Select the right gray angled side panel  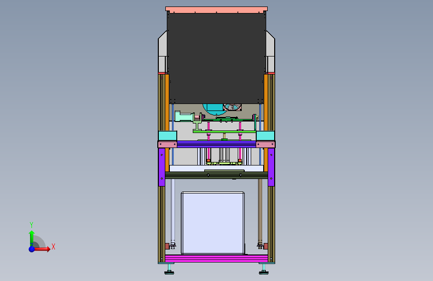pyautogui.click(x=270, y=51)
